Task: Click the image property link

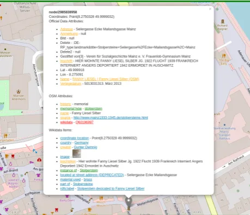Action: click(65, 157)
